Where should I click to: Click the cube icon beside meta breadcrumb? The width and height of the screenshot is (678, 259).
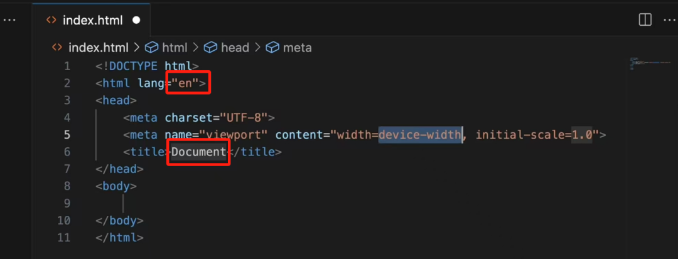pyautogui.click(x=272, y=48)
